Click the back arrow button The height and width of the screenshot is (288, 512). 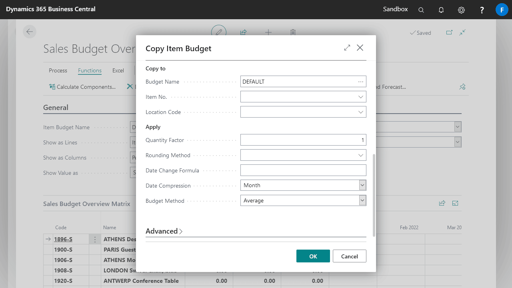[x=30, y=32]
